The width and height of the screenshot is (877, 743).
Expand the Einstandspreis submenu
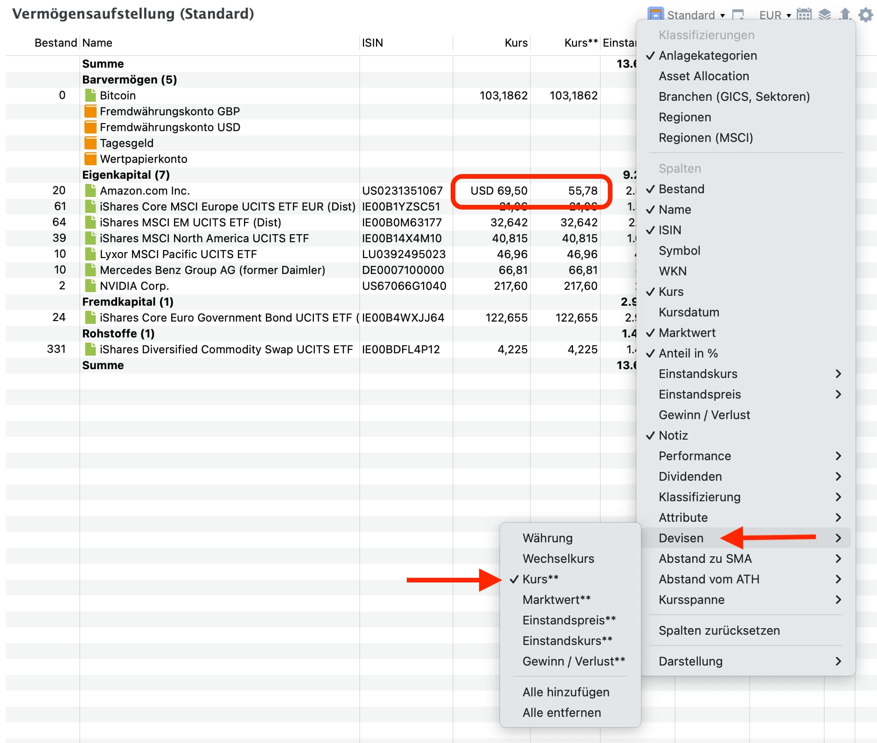(x=745, y=394)
